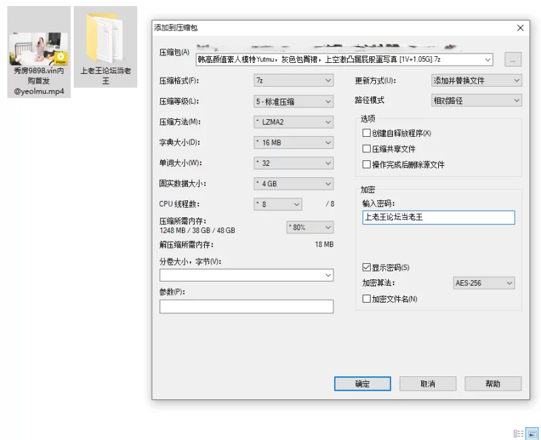Open the 单词大小 32 dropdown
Viewport: 541px width, 440px height.
[293, 163]
